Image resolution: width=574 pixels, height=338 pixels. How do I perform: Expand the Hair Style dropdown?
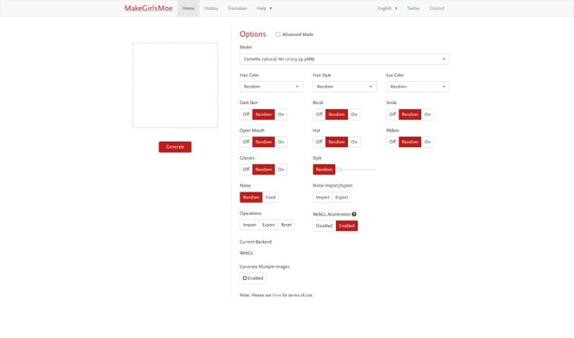[x=344, y=87]
